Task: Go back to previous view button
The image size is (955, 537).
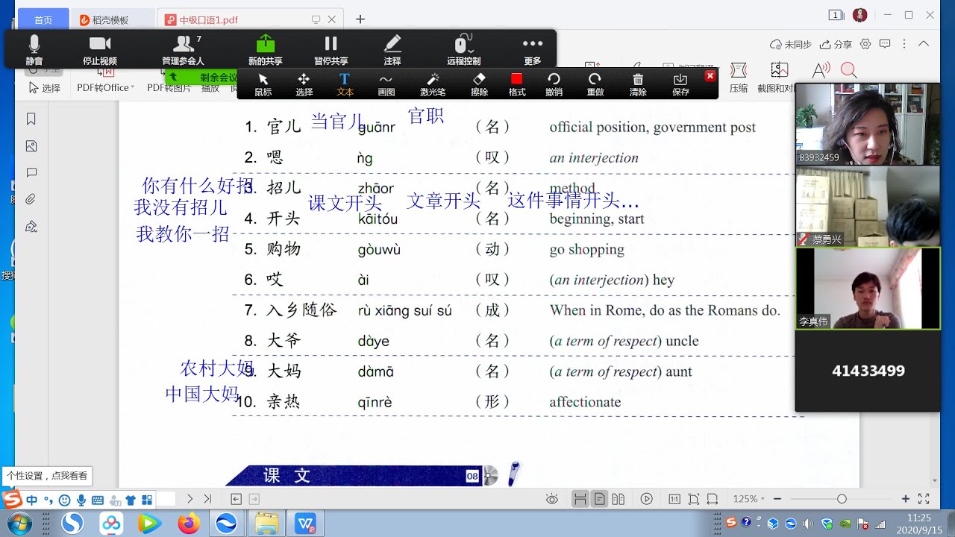Action: [237, 499]
